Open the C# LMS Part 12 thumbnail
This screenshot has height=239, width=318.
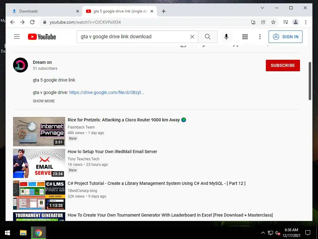[x=39, y=195]
